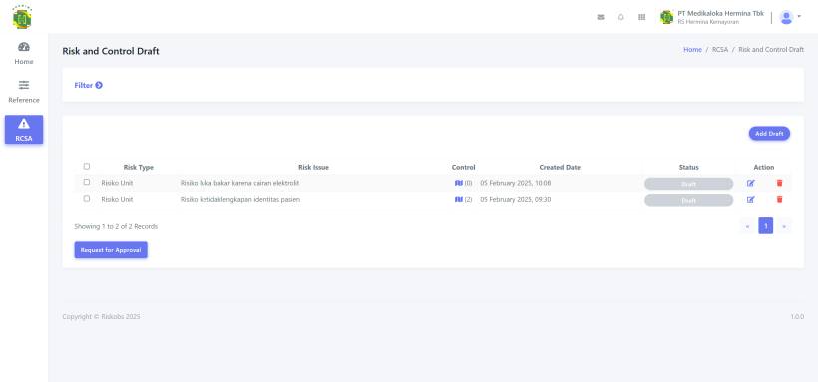Click the Risk Type column header

coord(139,167)
